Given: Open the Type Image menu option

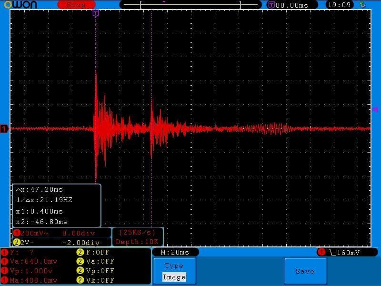Looking at the screenshot, I should tap(174, 271).
